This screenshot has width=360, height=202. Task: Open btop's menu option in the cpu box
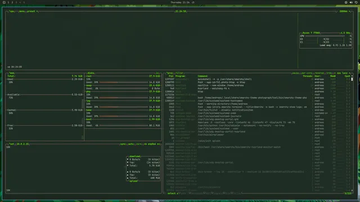[x=22, y=11]
